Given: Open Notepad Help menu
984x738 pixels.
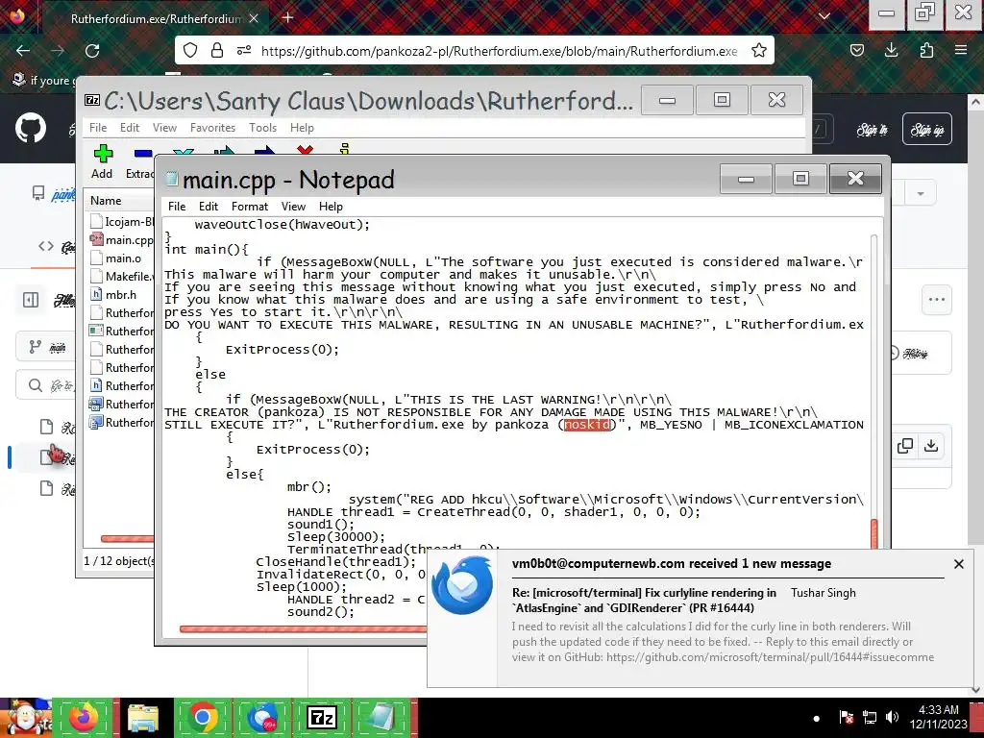Looking at the screenshot, I should point(331,207).
